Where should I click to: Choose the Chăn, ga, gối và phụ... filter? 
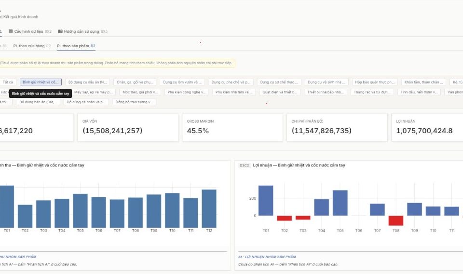[x=135, y=82]
